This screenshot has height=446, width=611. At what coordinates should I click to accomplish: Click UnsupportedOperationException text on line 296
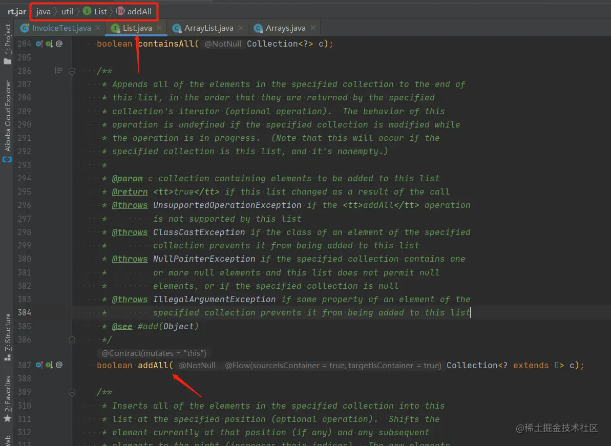[227, 205]
